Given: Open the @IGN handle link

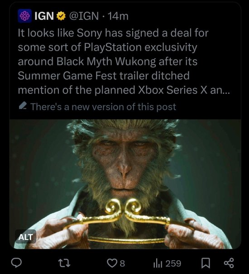Looking at the screenshot, I should click(x=84, y=16).
